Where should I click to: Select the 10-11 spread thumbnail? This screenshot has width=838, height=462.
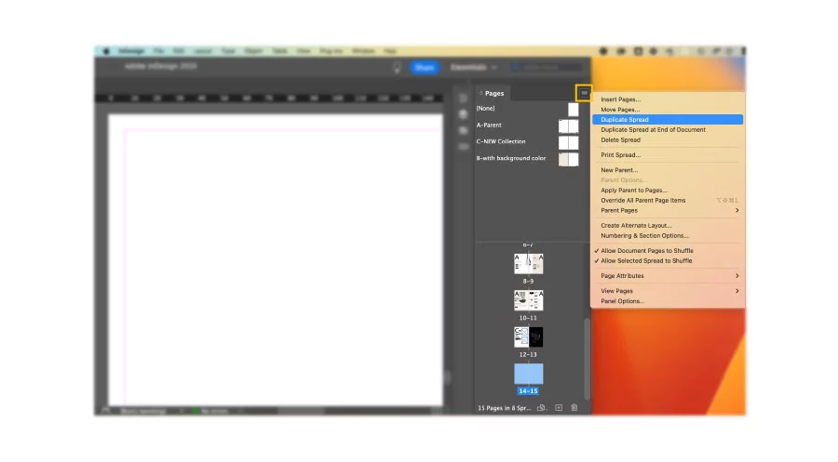529,300
